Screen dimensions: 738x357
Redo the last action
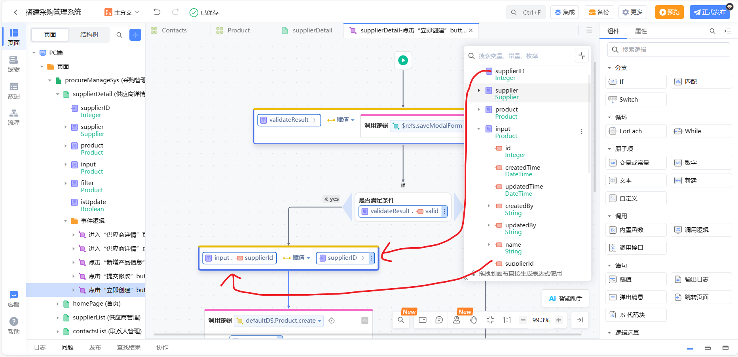pyautogui.click(x=175, y=12)
